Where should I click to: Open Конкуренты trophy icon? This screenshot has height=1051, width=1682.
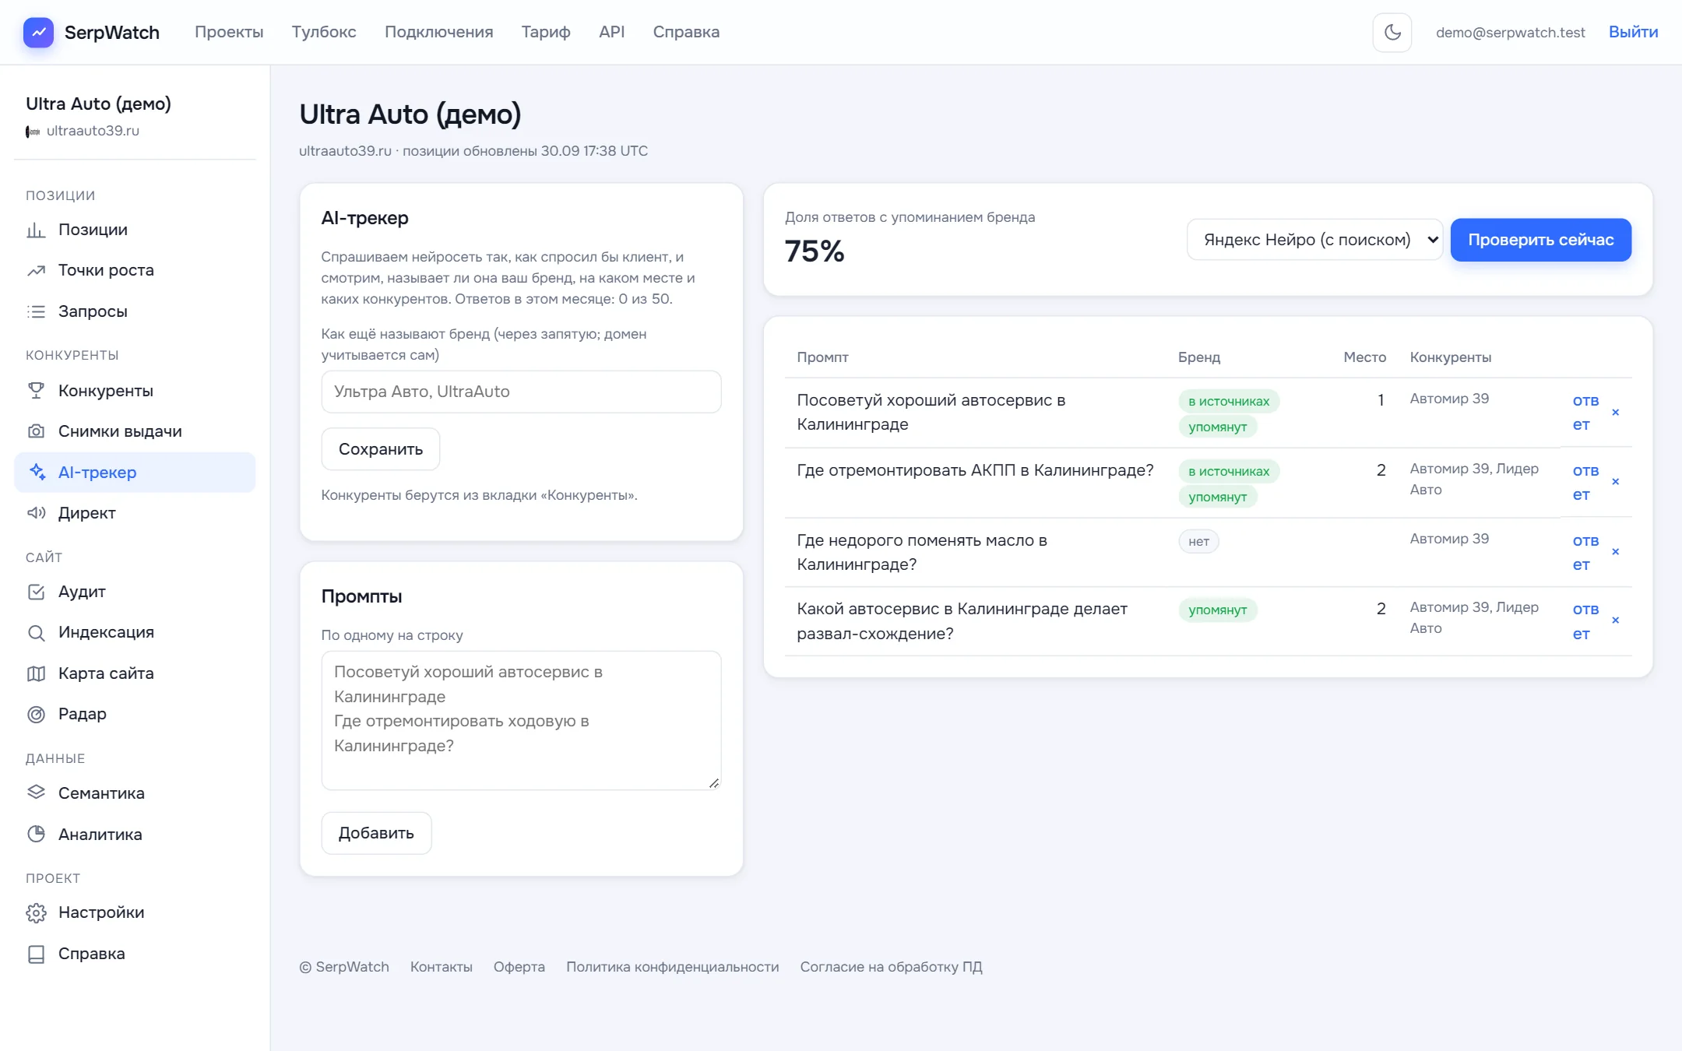37,391
